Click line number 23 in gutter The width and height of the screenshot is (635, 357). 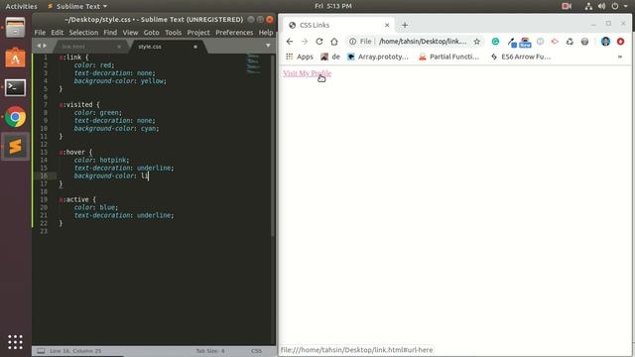point(44,231)
